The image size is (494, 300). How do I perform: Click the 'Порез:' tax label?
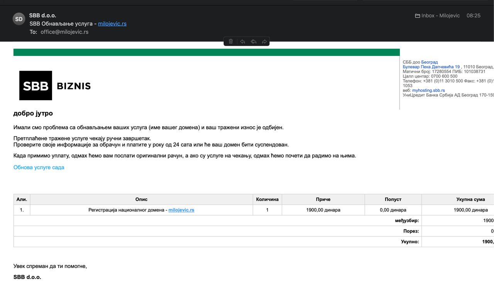(411, 231)
